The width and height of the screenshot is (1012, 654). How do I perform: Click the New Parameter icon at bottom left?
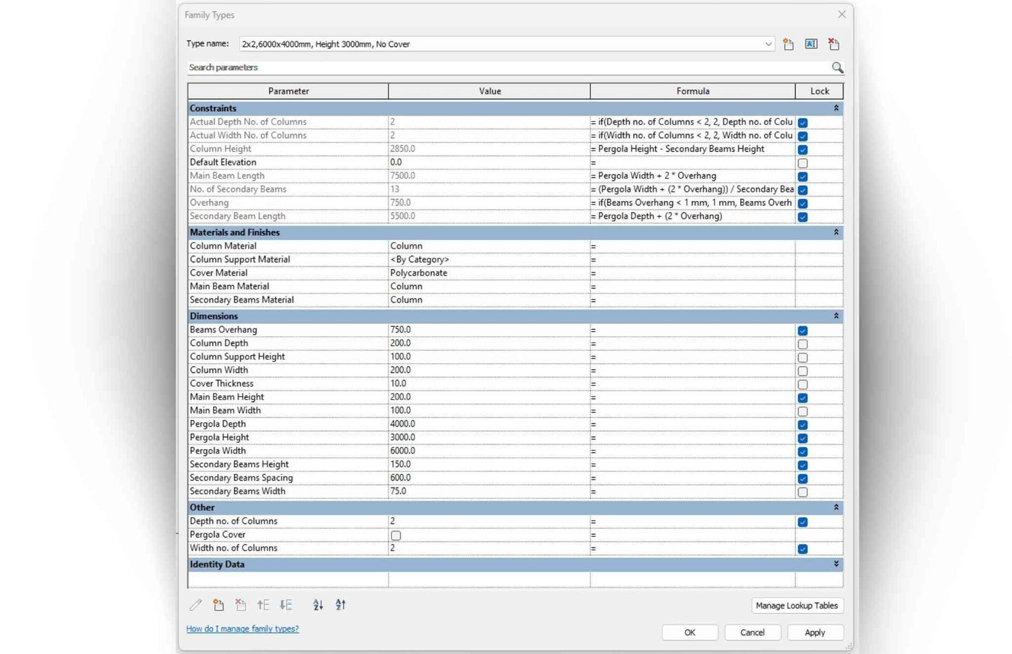(x=219, y=605)
